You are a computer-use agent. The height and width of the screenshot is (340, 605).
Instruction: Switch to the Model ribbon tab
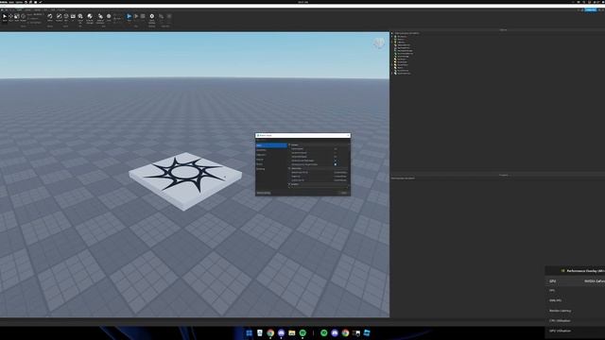(27, 9)
